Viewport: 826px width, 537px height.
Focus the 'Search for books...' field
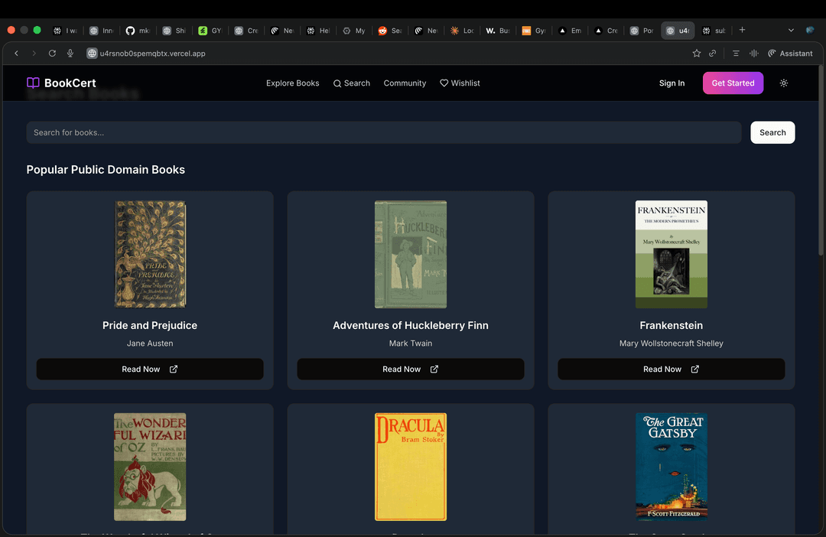(x=383, y=132)
